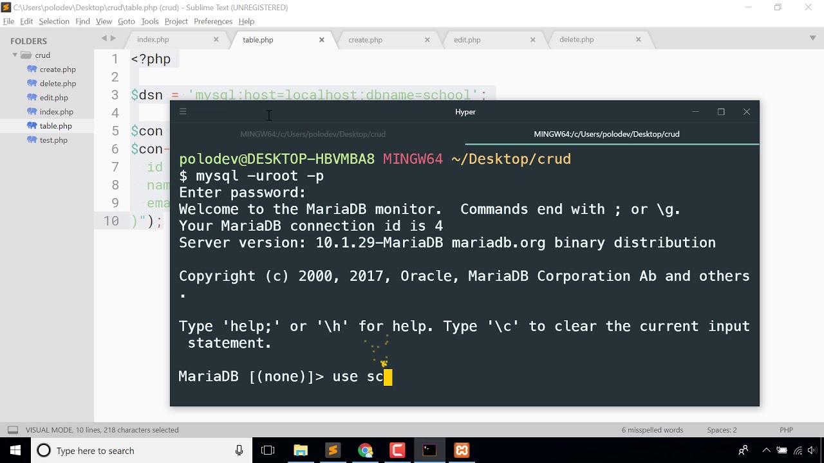This screenshot has height=463, width=824.
Task: Change indentation via Spaces: 2
Action: [722, 430]
